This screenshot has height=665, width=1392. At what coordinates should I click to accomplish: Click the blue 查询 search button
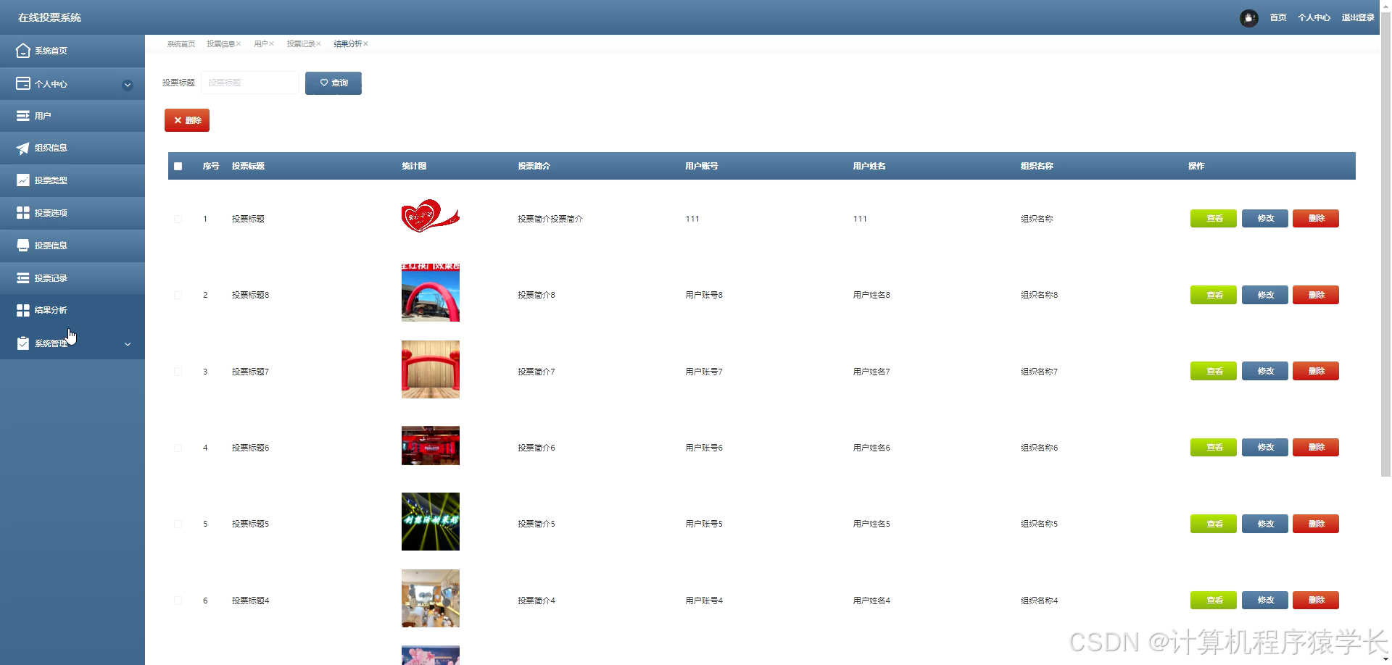click(x=333, y=83)
